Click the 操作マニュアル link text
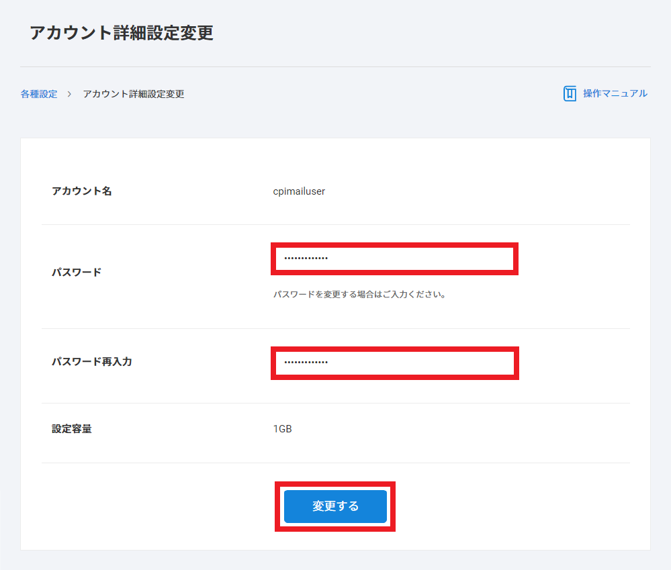671x570 pixels. (615, 94)
